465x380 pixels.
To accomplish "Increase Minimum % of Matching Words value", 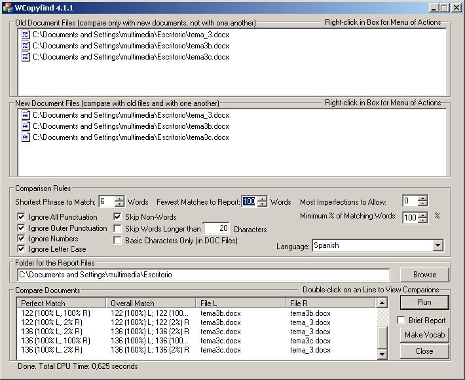I will [x=422, y=215].
